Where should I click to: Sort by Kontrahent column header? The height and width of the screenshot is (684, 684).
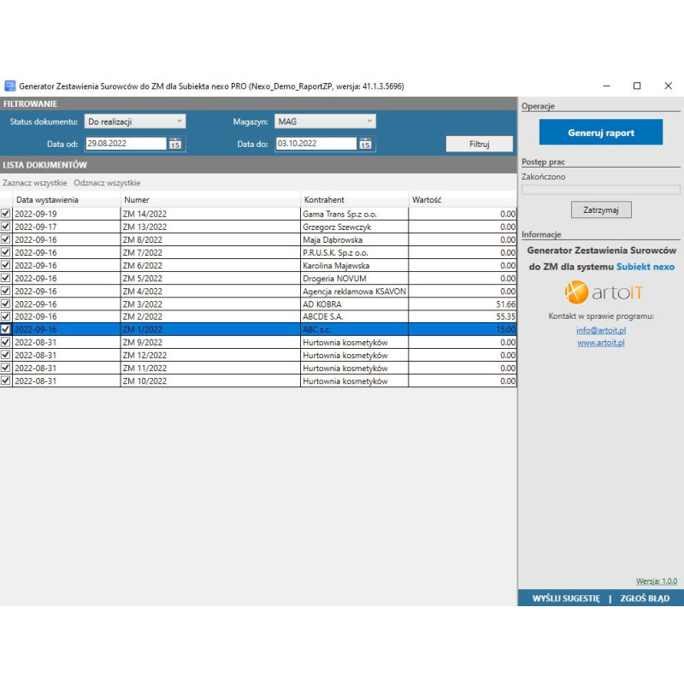[324, 200]
